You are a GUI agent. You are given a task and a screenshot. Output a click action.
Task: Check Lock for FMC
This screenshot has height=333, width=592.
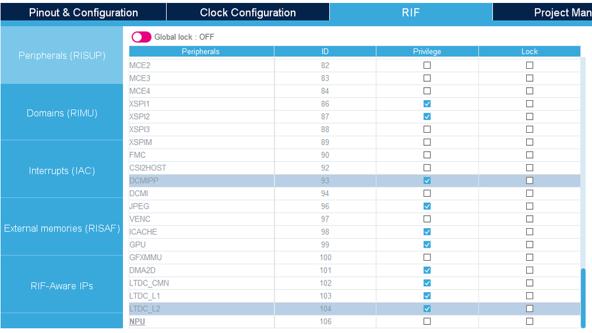coord(530,155)
